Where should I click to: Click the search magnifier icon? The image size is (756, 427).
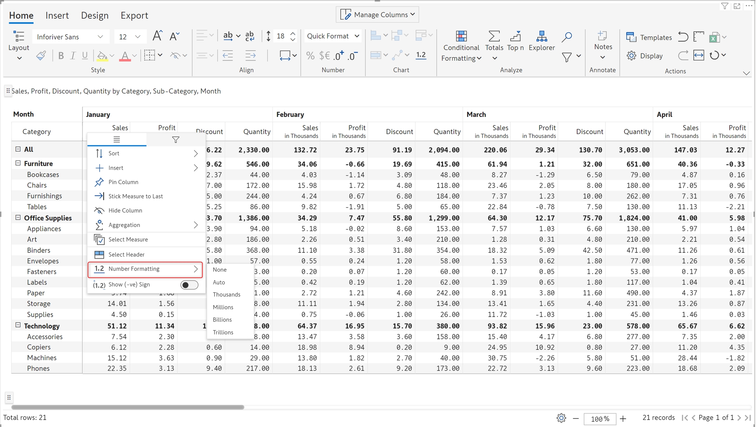click(567, 36)
